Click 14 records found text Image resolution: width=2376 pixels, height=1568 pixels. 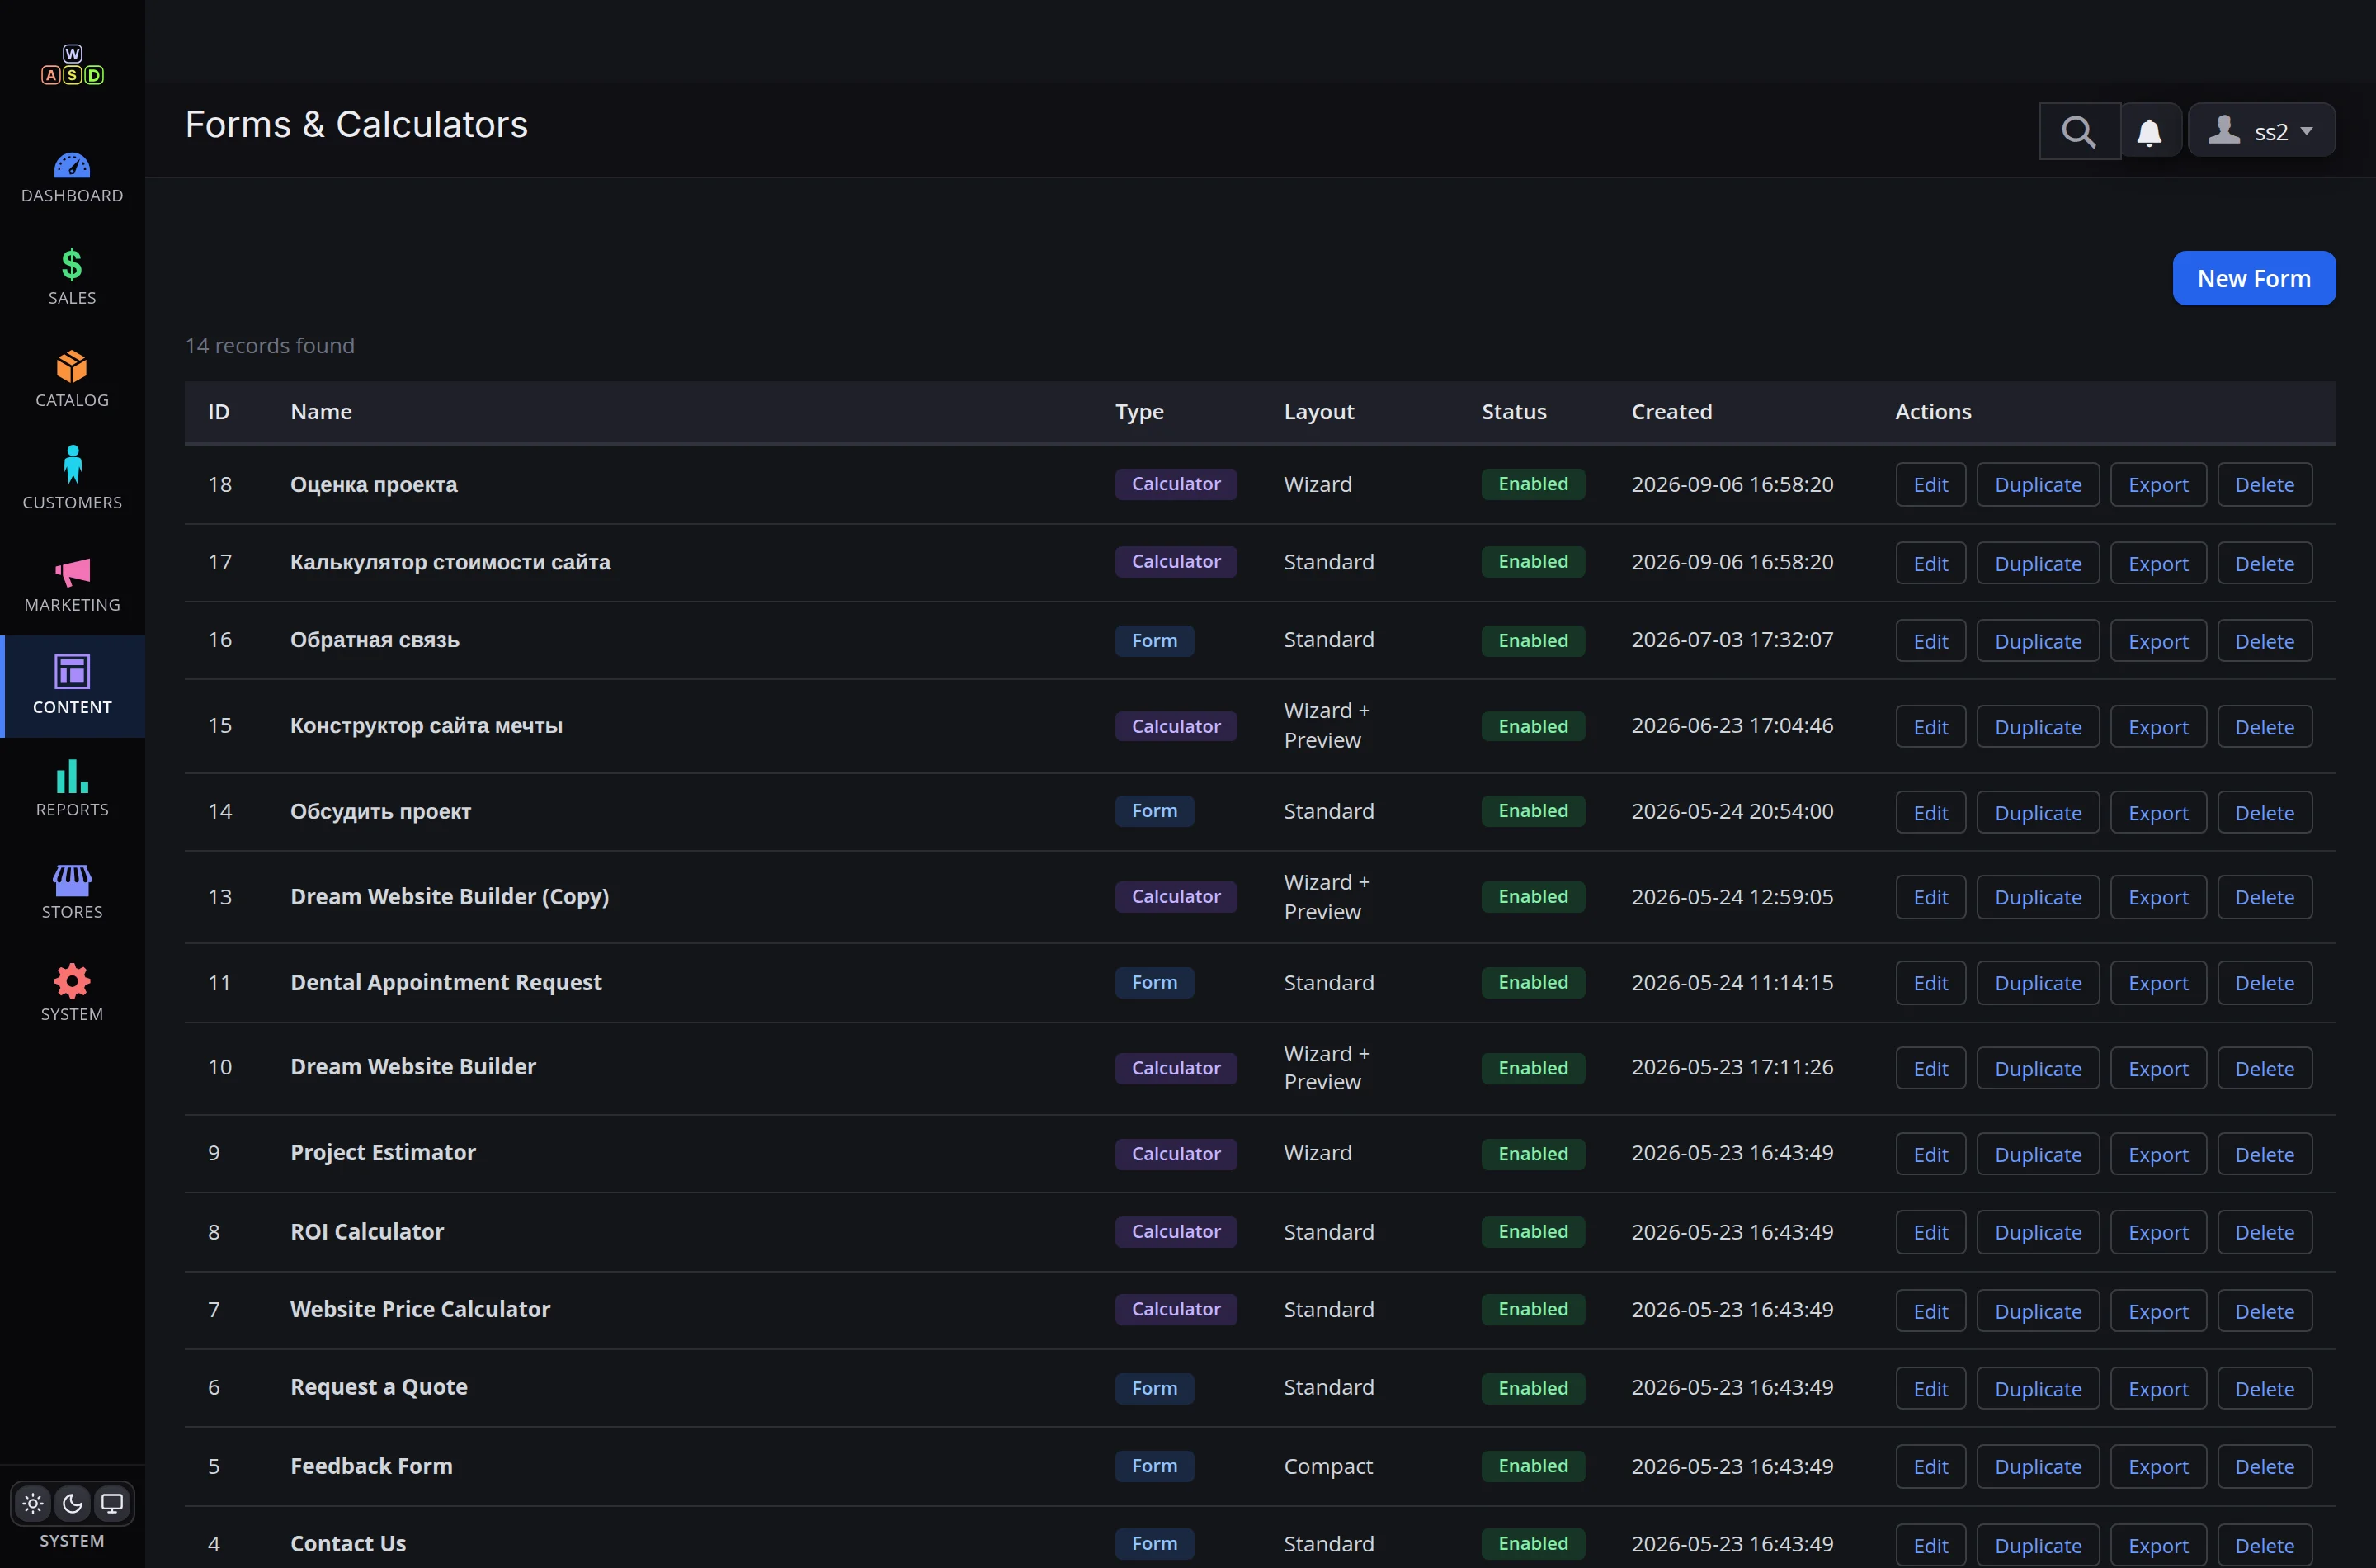point(270,345)
